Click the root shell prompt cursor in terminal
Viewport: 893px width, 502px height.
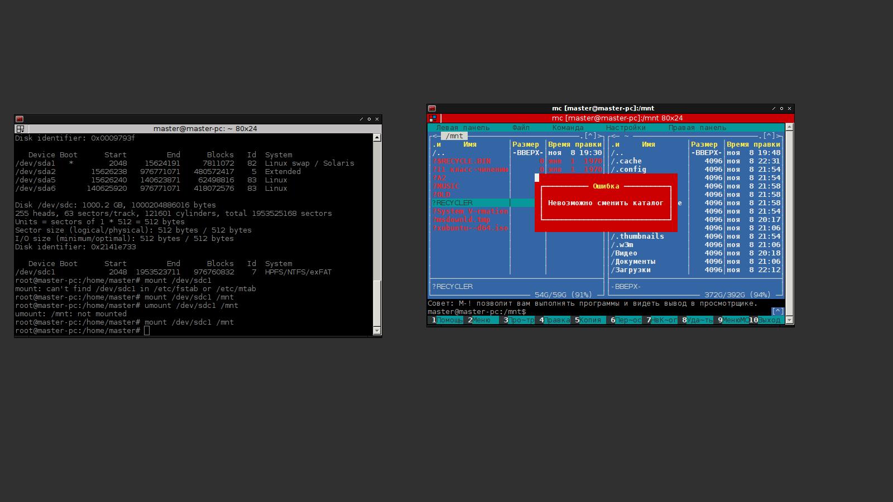147,331
